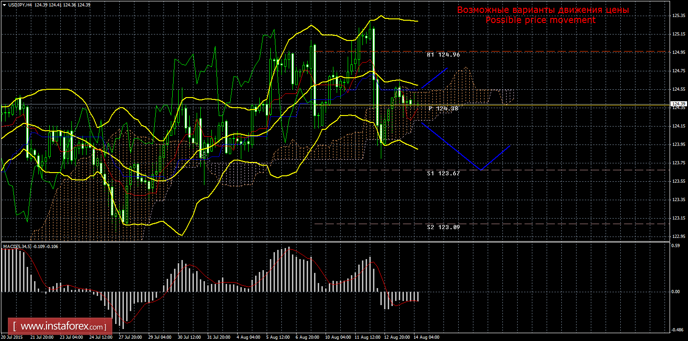Click the 123.15 price axis value
Viewport: 688px width, 341px height.
(678, 218)
